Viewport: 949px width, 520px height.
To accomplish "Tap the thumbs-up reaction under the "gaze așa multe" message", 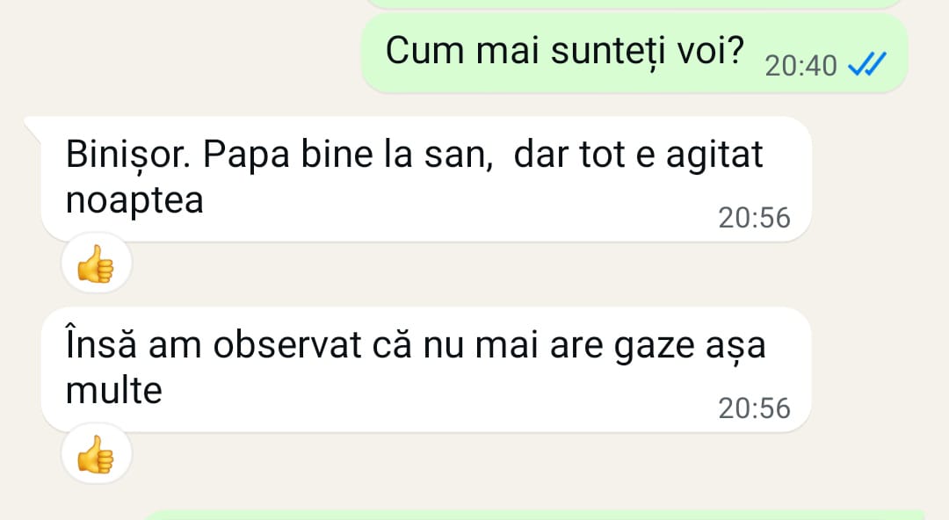I will click(x=96, y=457).
